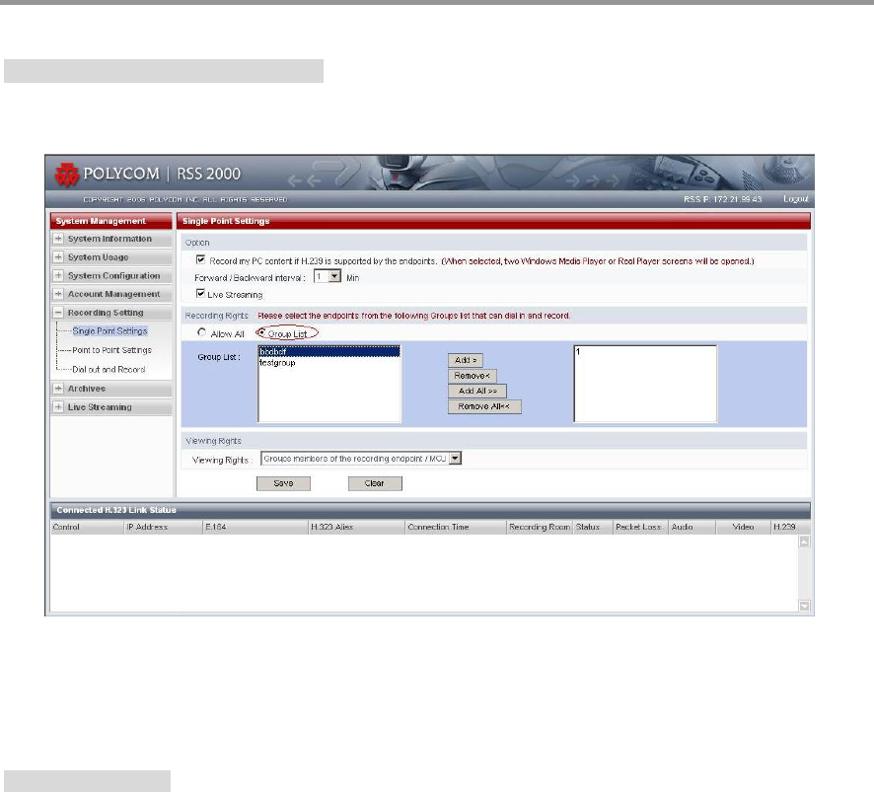Open the System Usage menu label
The height and width of the screenshot is (792, 874).
click(98, 257)
